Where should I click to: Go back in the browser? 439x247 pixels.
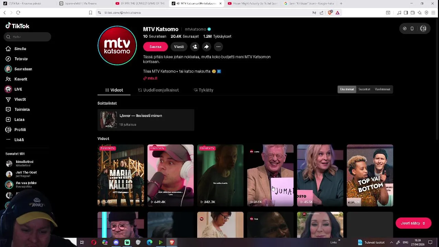point(4,12)
